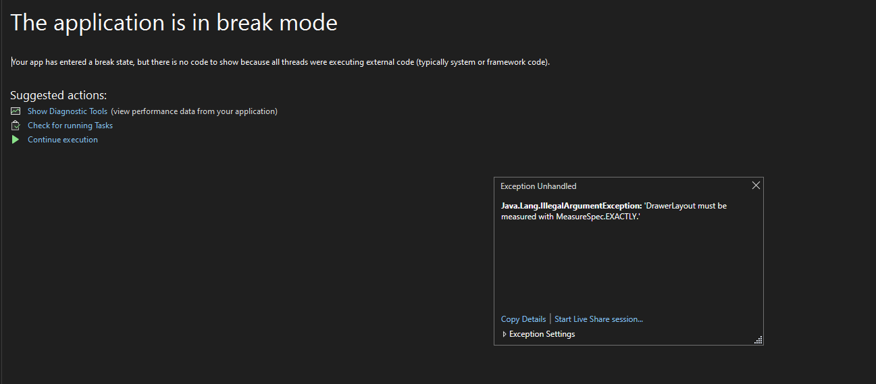Click the green Continue execution play icon
Screen dimensions: 876x384
pyautogui.click(x=16, y=140)
